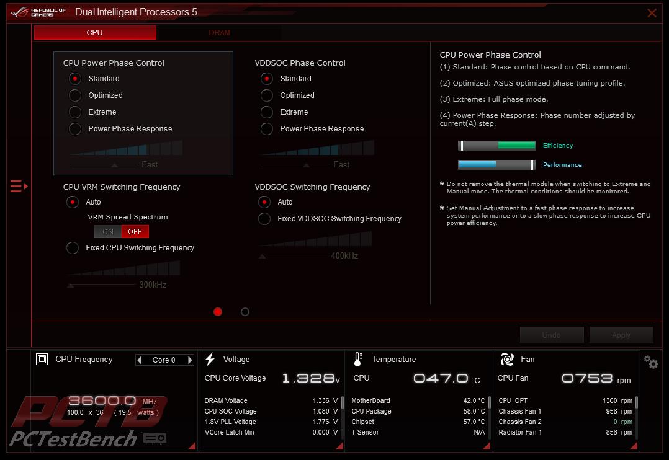This screenshot has height=460, width=669.
Task: Click the Fan spinner icon
Action: tap(507, 360)
